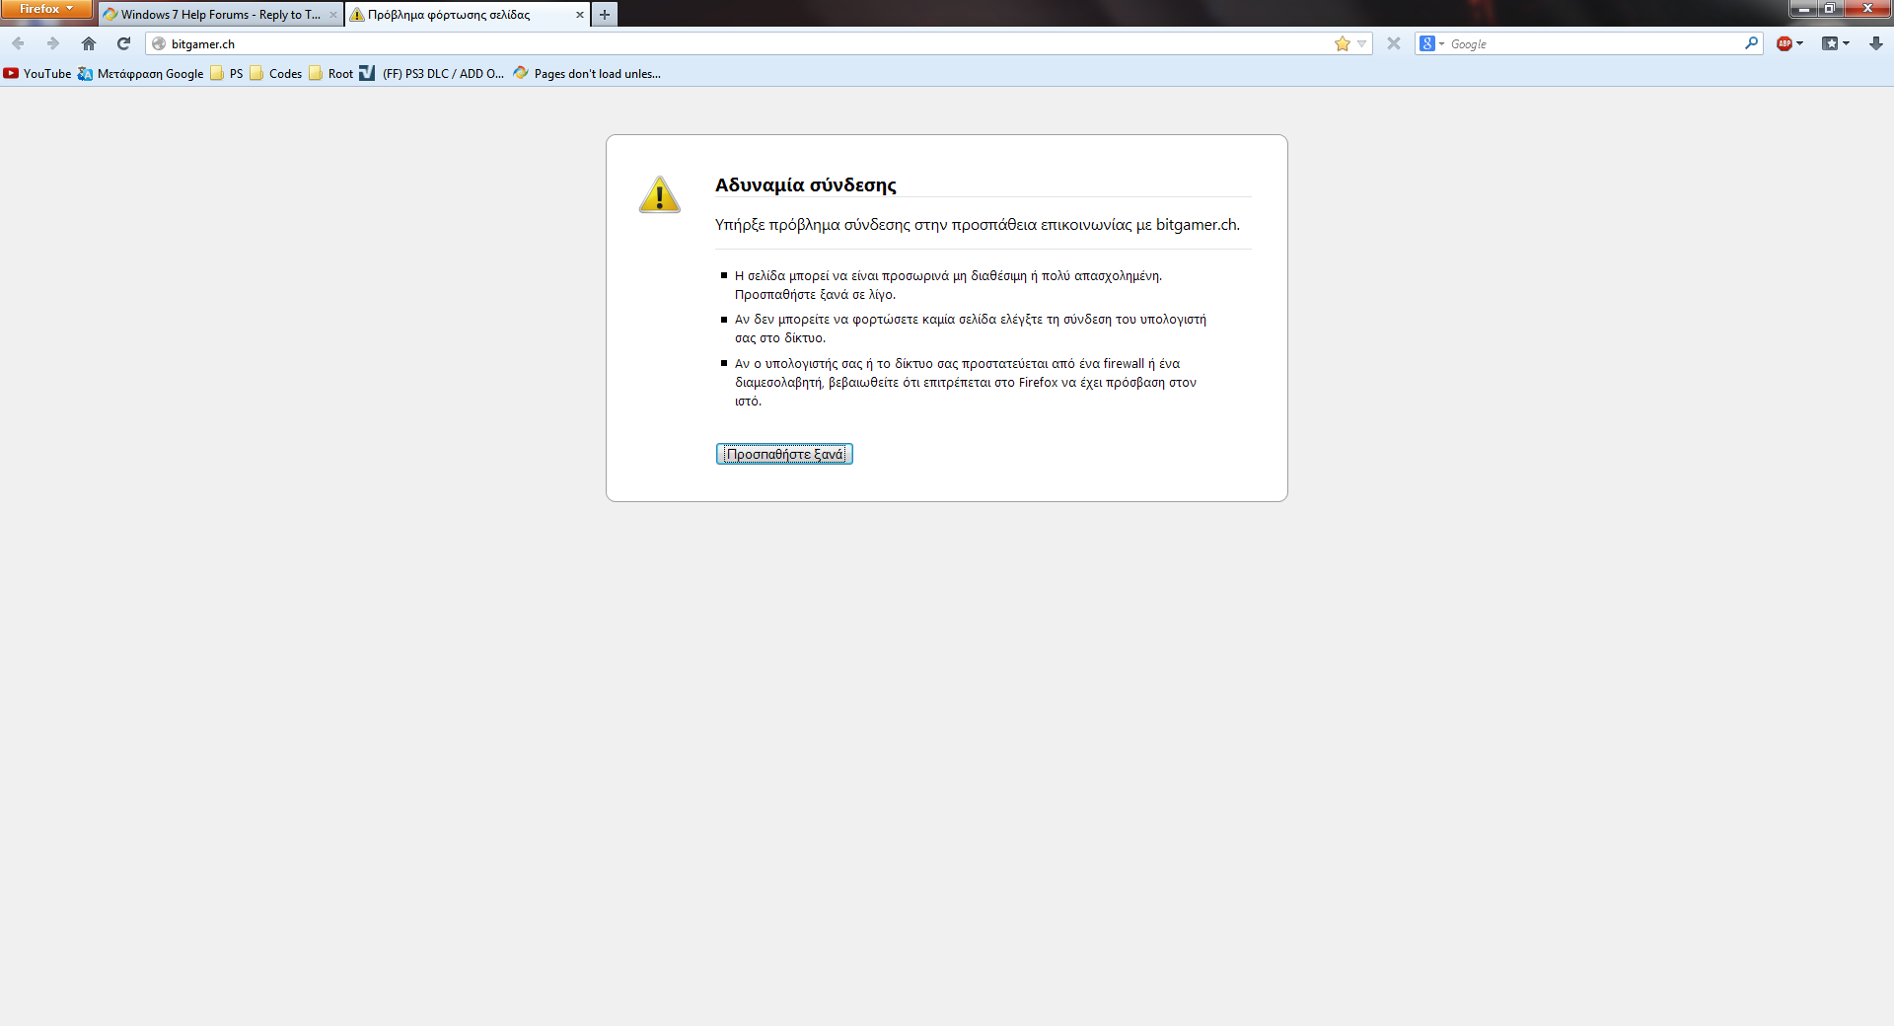Open the Adblock Plus dropdown arrow
The image size is (1894, 1026).
point(1799,43)
